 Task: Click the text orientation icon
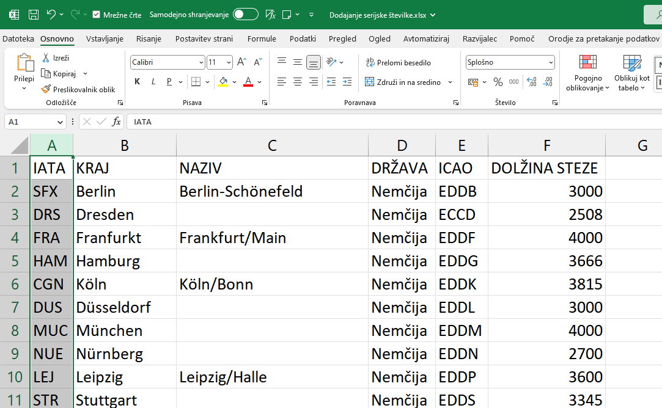pos(331,62)
